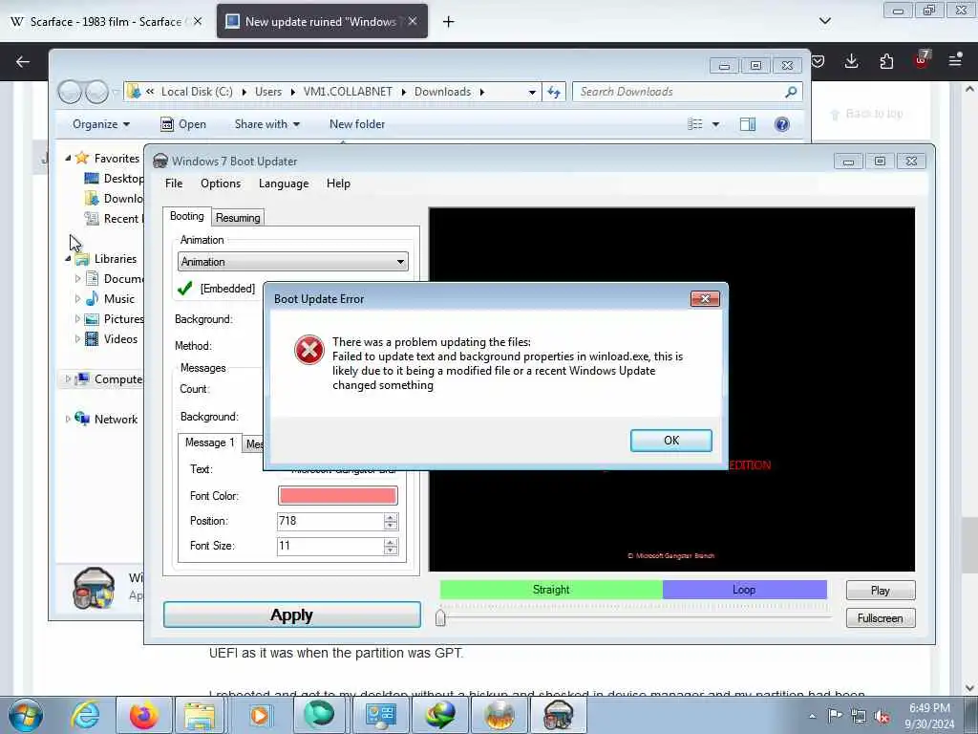Click the Apply button
The image size is (978, 734).
tap(292, 615)
